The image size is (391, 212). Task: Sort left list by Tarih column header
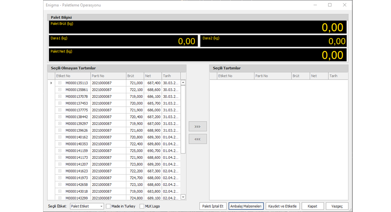170,76
